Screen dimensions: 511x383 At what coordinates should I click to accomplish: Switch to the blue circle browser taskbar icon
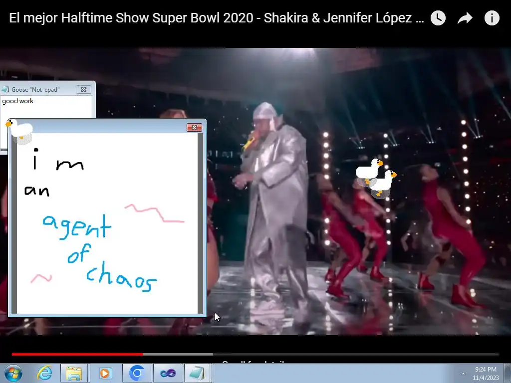(137, 373)
